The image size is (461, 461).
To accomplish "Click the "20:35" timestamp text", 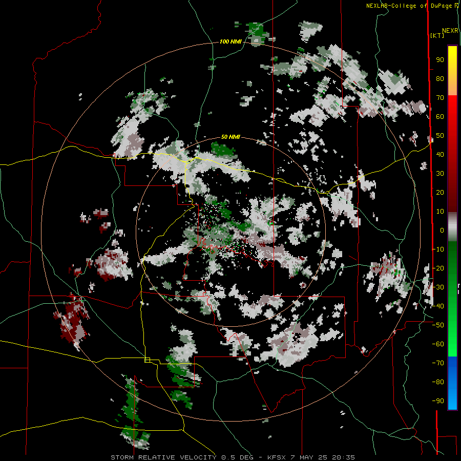I will [343, 457].
